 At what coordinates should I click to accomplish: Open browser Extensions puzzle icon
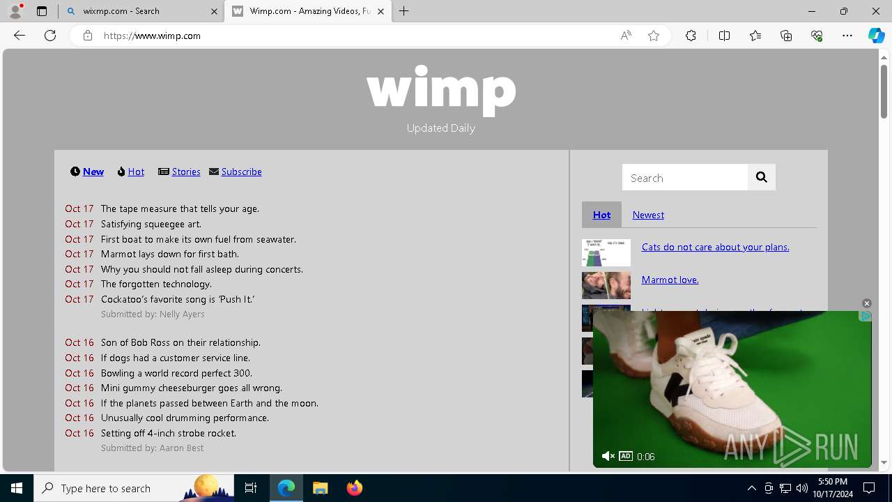click(x=691, y=36)
